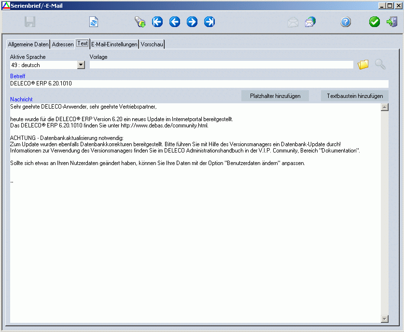
Task: Expand the Aktive Sprache dropdown
Action: point(81,65)
